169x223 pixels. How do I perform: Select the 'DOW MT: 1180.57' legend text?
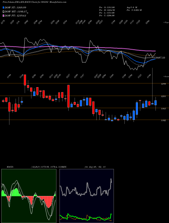pos(16,12)
